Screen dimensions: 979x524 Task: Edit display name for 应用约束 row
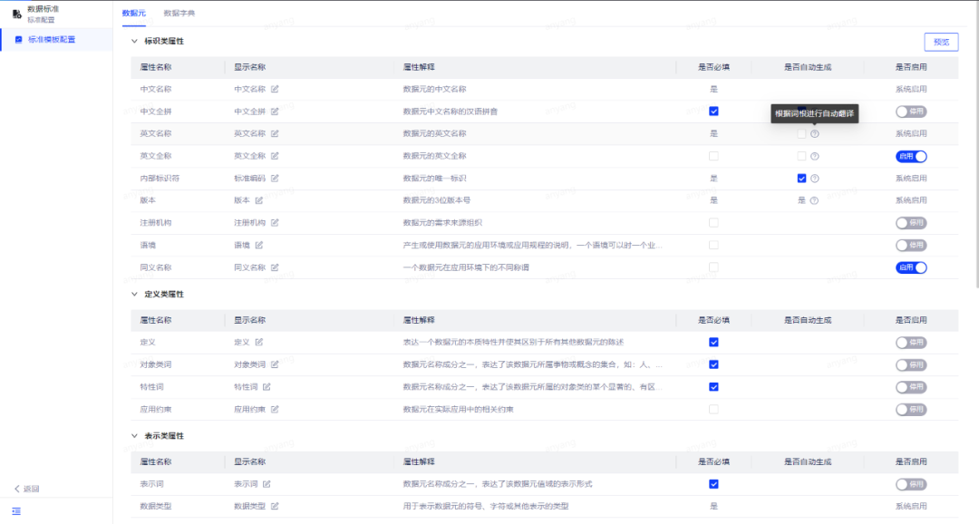pyautogui.click(x=275, y=410)
